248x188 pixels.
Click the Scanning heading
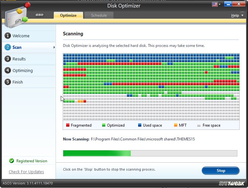tap(73, 34)
